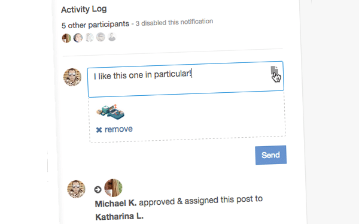This screenshot has height=224, width=359.
Task: Click the Activity Log heading
Action: click(x=84, y=10)
